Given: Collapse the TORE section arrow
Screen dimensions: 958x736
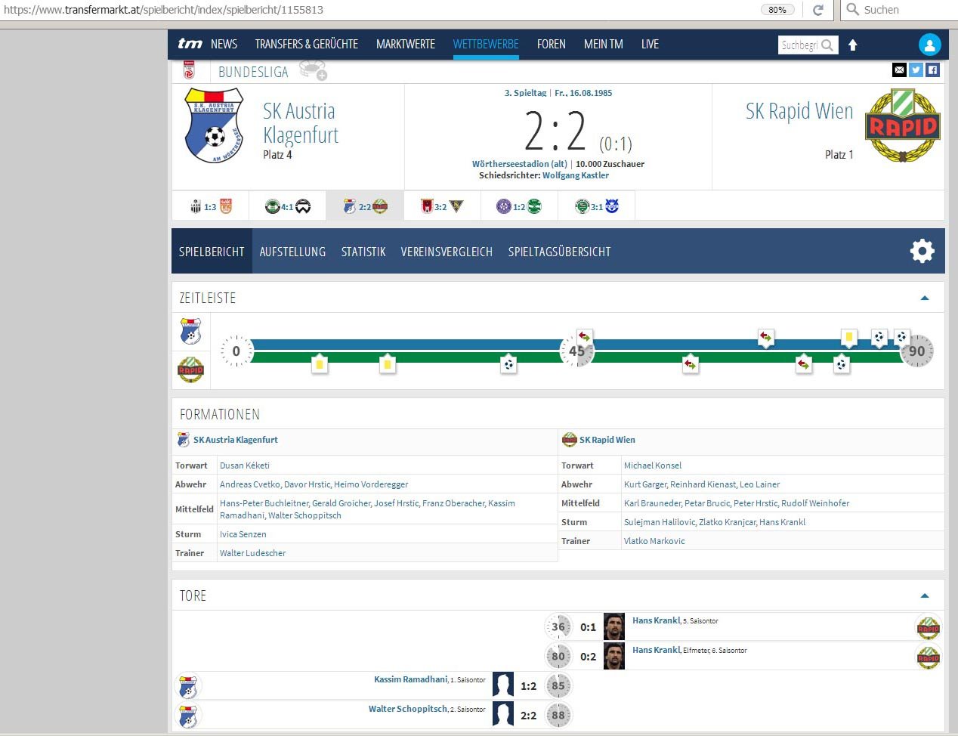Looking at the screenshot, I should click(x=925, y=595).
